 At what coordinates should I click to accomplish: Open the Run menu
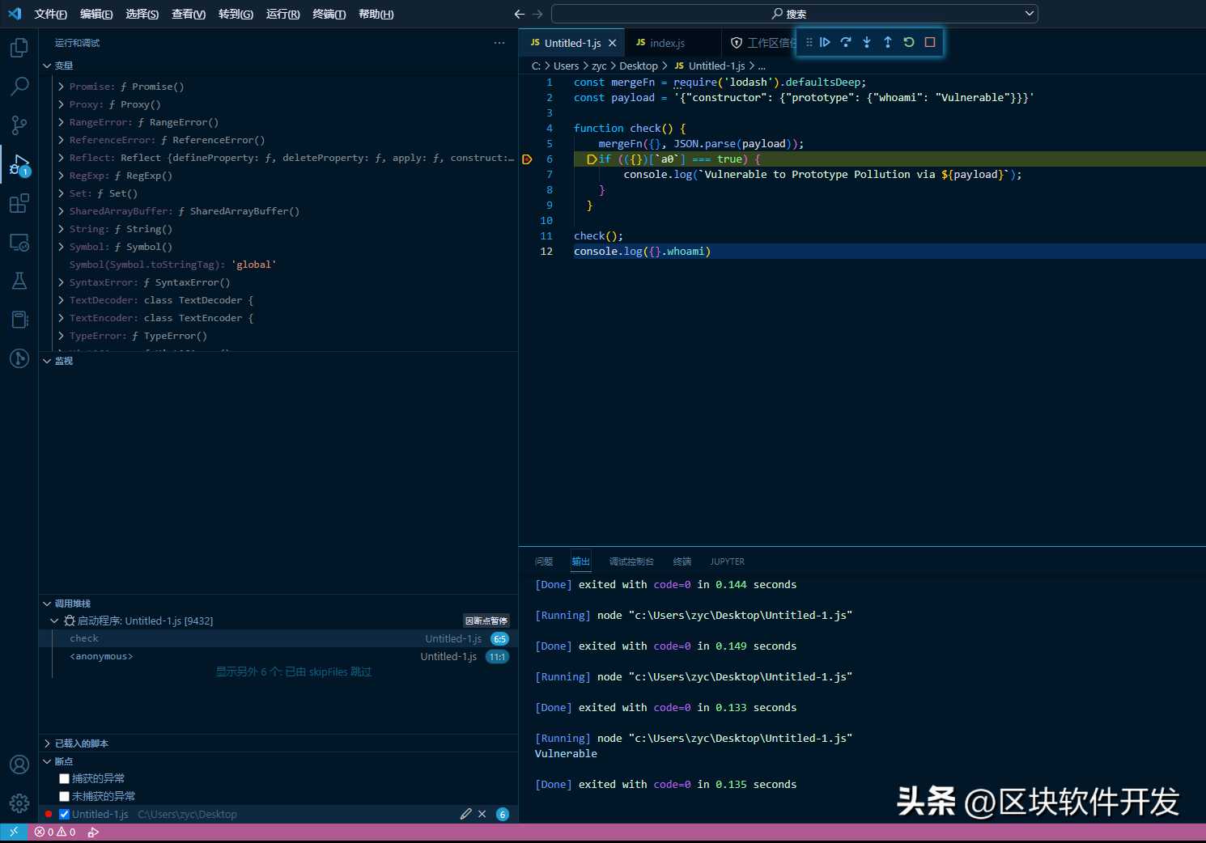(282, 14)
